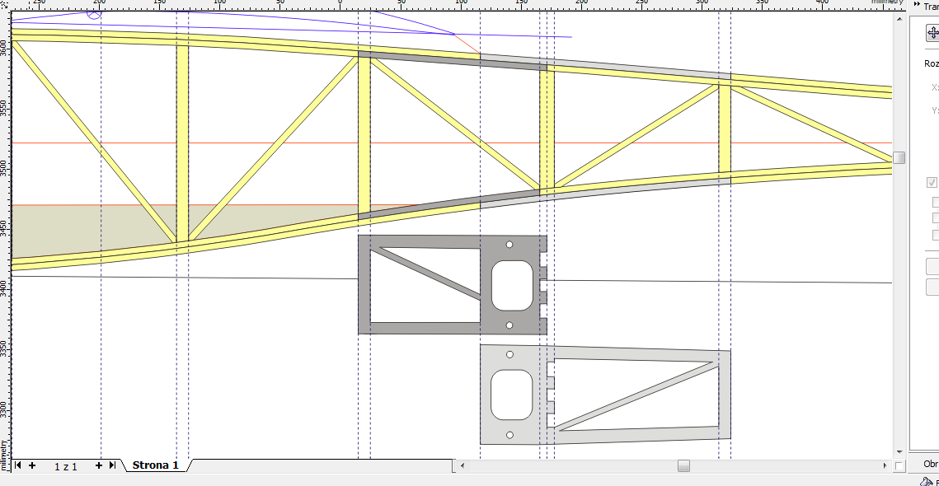This screenshot has width=939, height=486.
Task: Click the Obr button under the docker
Action: click(x=930, y=464)
